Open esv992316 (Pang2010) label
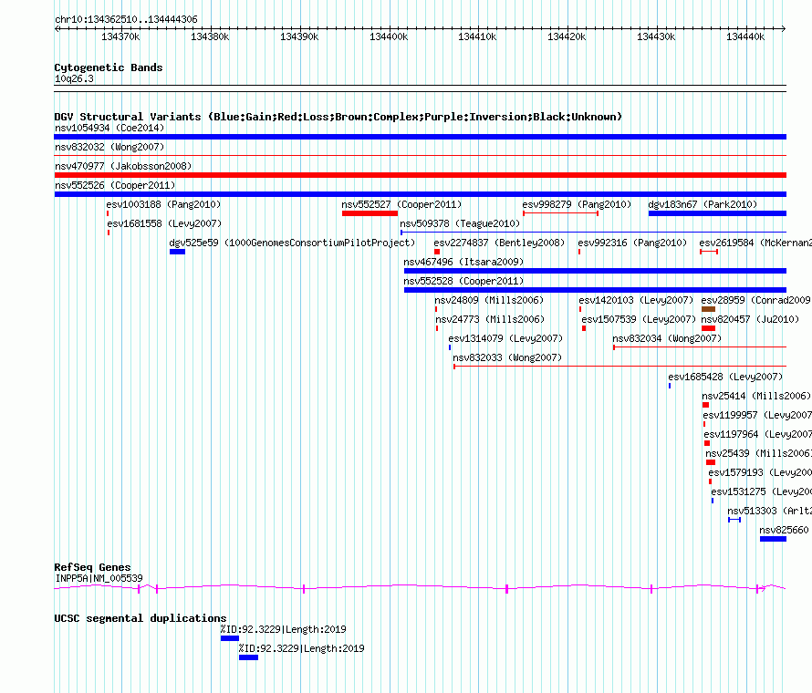The image size is (812, 693). (632, 243)
